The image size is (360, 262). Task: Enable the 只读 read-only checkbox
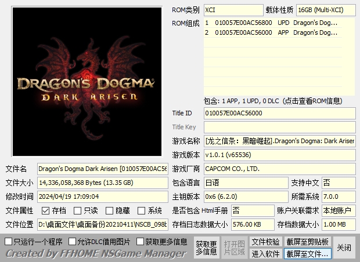pyautogui.click(x=78, y=210)
